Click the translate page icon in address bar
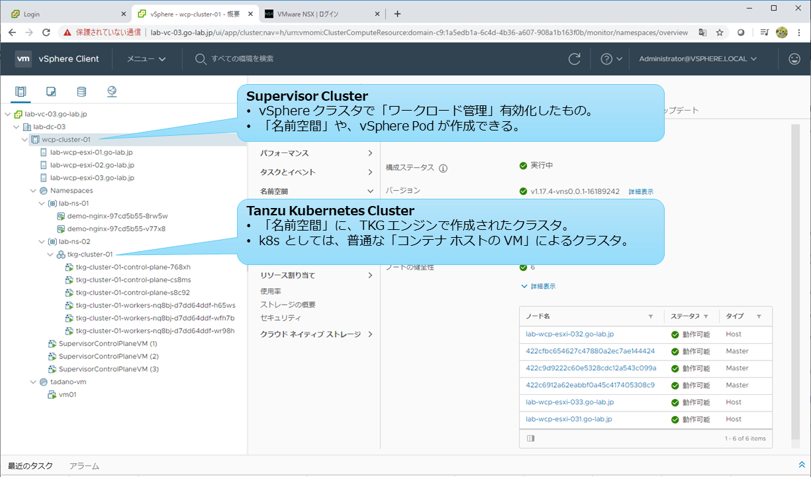The width and height of the screenshot is (811, 477). tap(702, 32)
